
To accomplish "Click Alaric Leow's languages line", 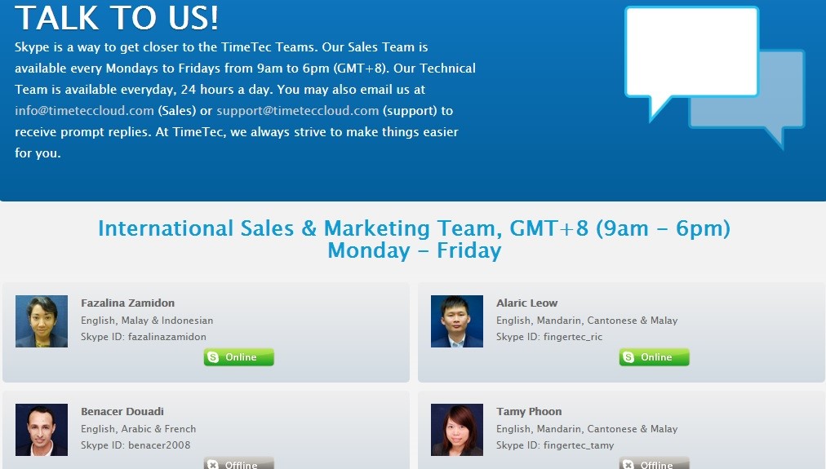I will click(587, 321).
